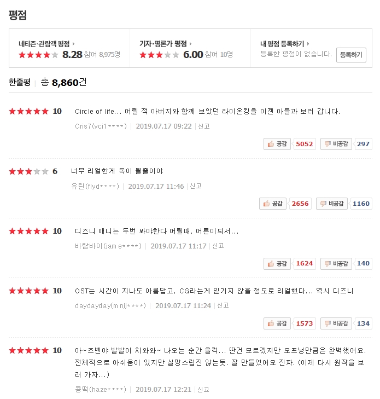
Task: Open reviewer daydayday(mnjj****) profile
Action: click(110, 306)
